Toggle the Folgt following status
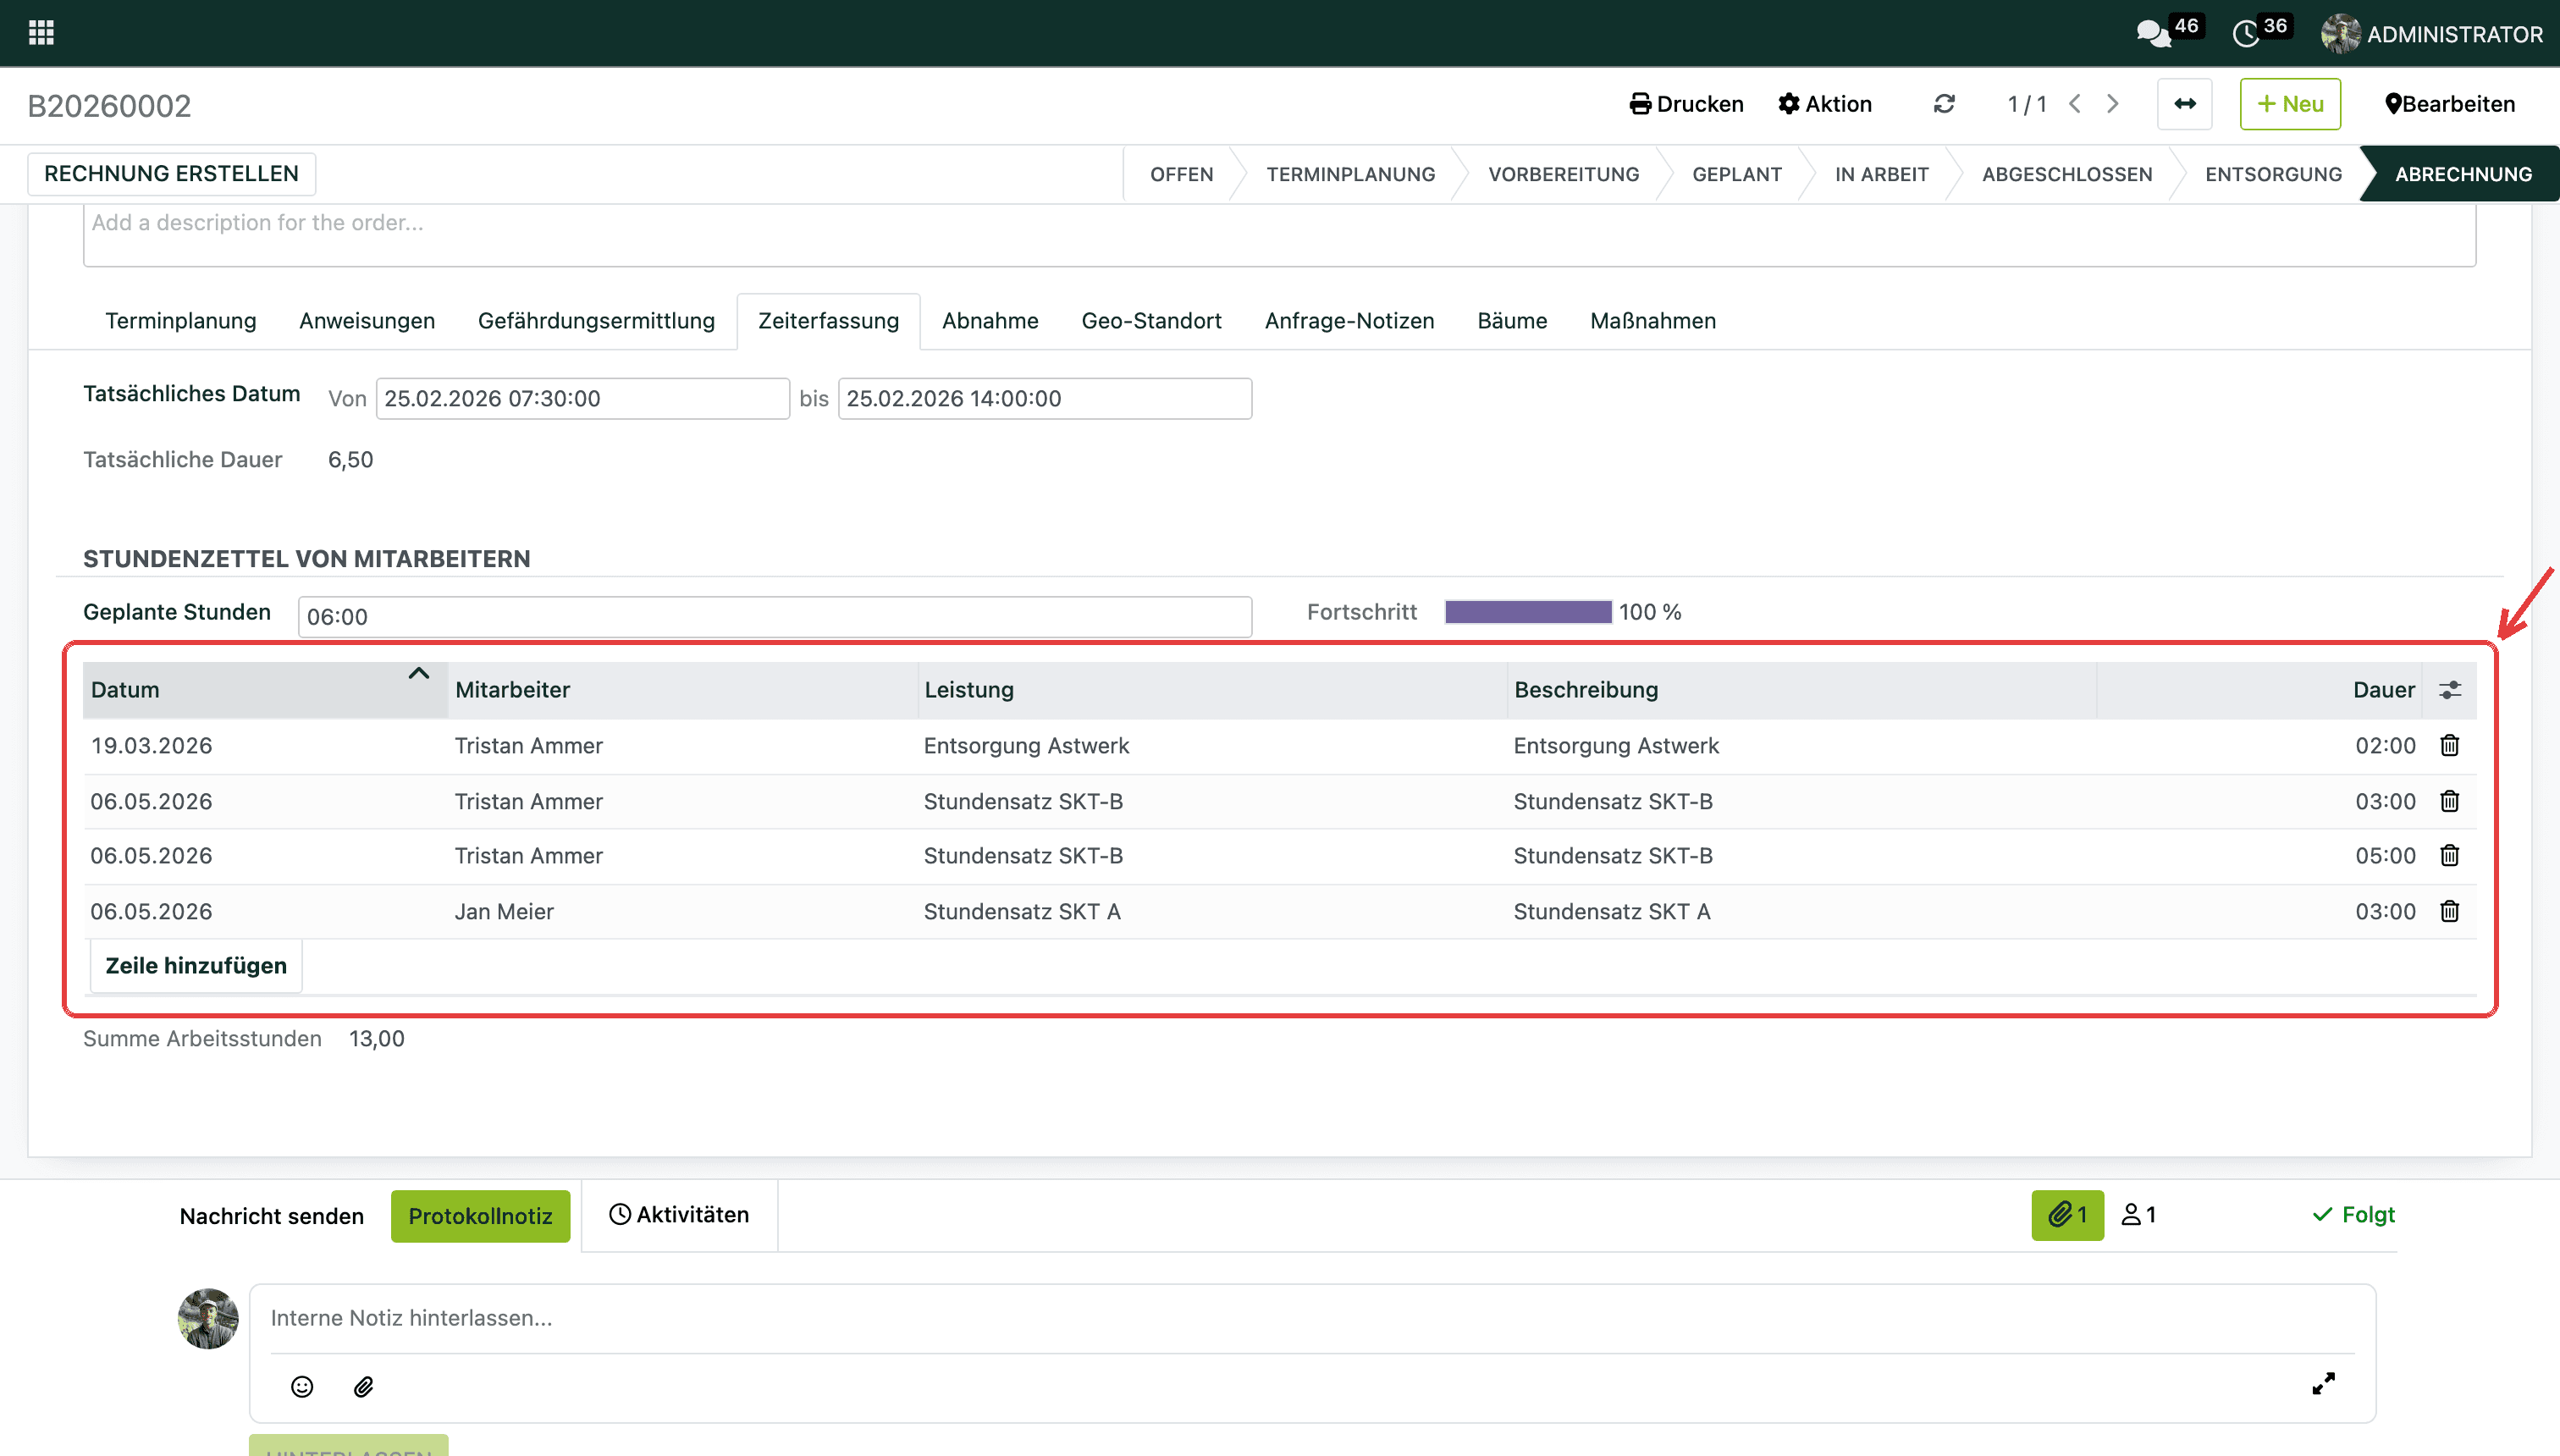 (2353, 1215)
